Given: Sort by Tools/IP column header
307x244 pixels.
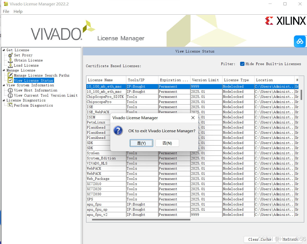Looking at the screenshot, I should (x=142, y=80).
